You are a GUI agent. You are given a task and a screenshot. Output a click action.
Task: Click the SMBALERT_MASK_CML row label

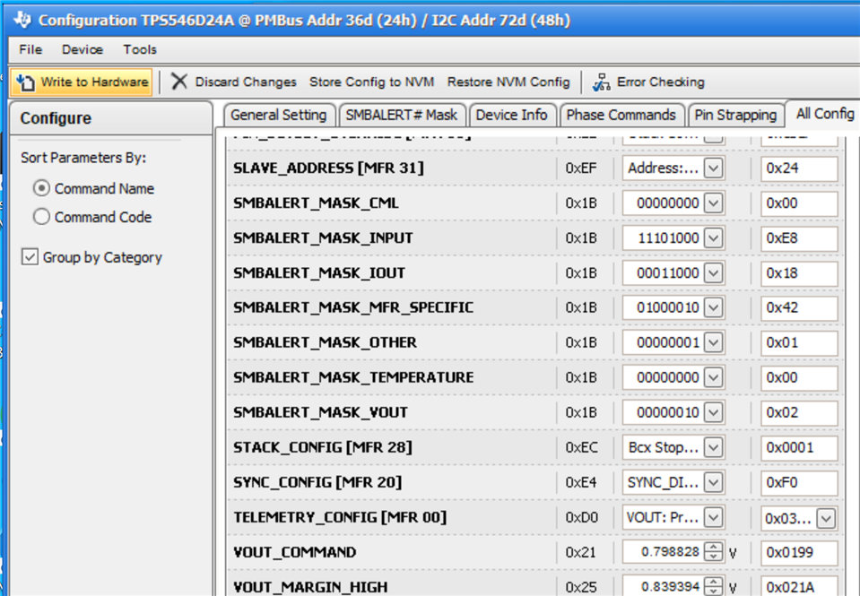coord(316,203)
